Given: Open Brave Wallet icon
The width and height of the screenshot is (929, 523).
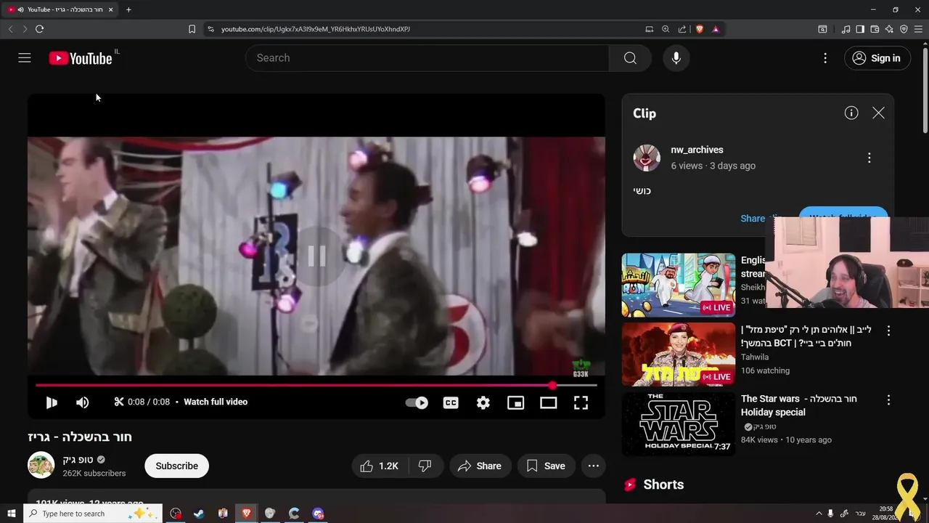Looking at the screenshot, I should [875, 29].
